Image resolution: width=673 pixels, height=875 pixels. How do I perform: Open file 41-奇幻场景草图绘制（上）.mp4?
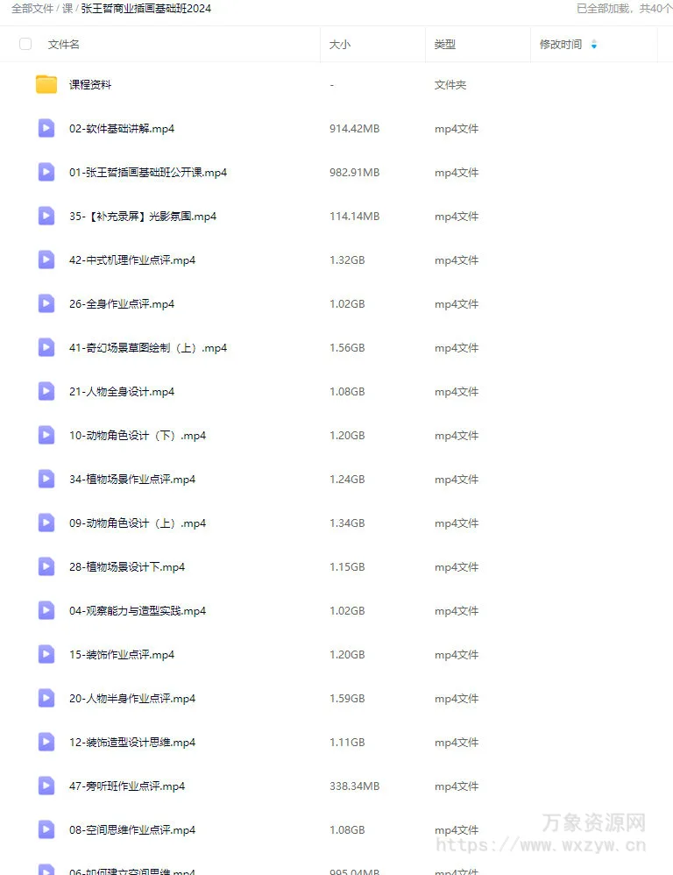tap(148, 348)
